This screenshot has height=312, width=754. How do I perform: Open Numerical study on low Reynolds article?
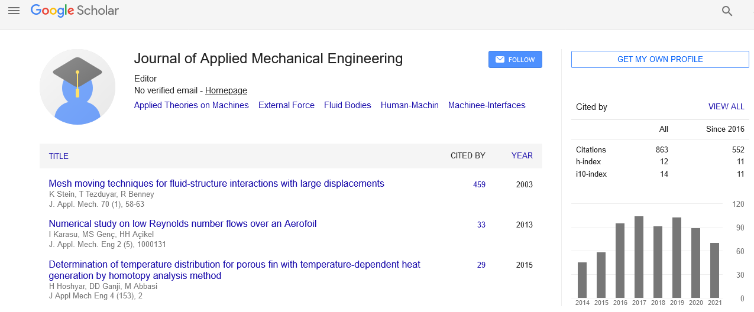(x=182, y=223)
